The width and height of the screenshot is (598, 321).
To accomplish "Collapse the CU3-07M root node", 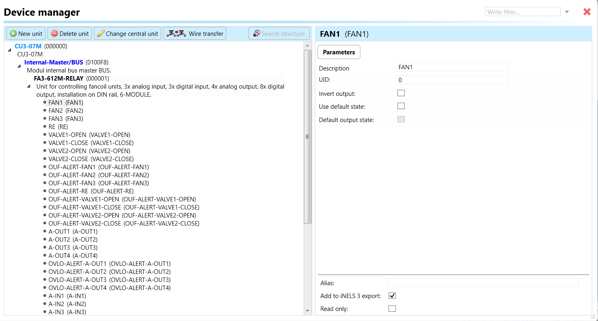I will 10,50.
